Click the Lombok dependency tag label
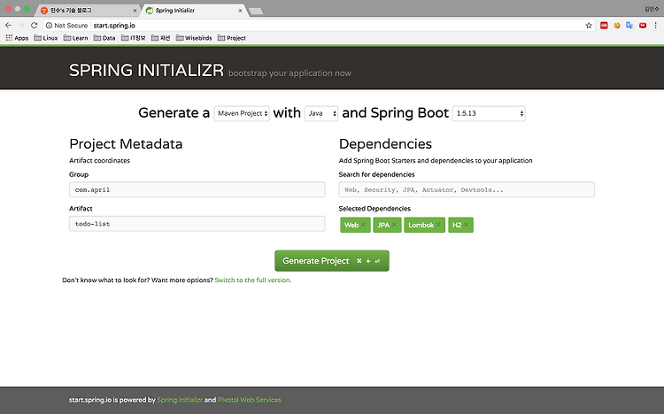Viewport: 664px width, 414px height. point(421,225)
